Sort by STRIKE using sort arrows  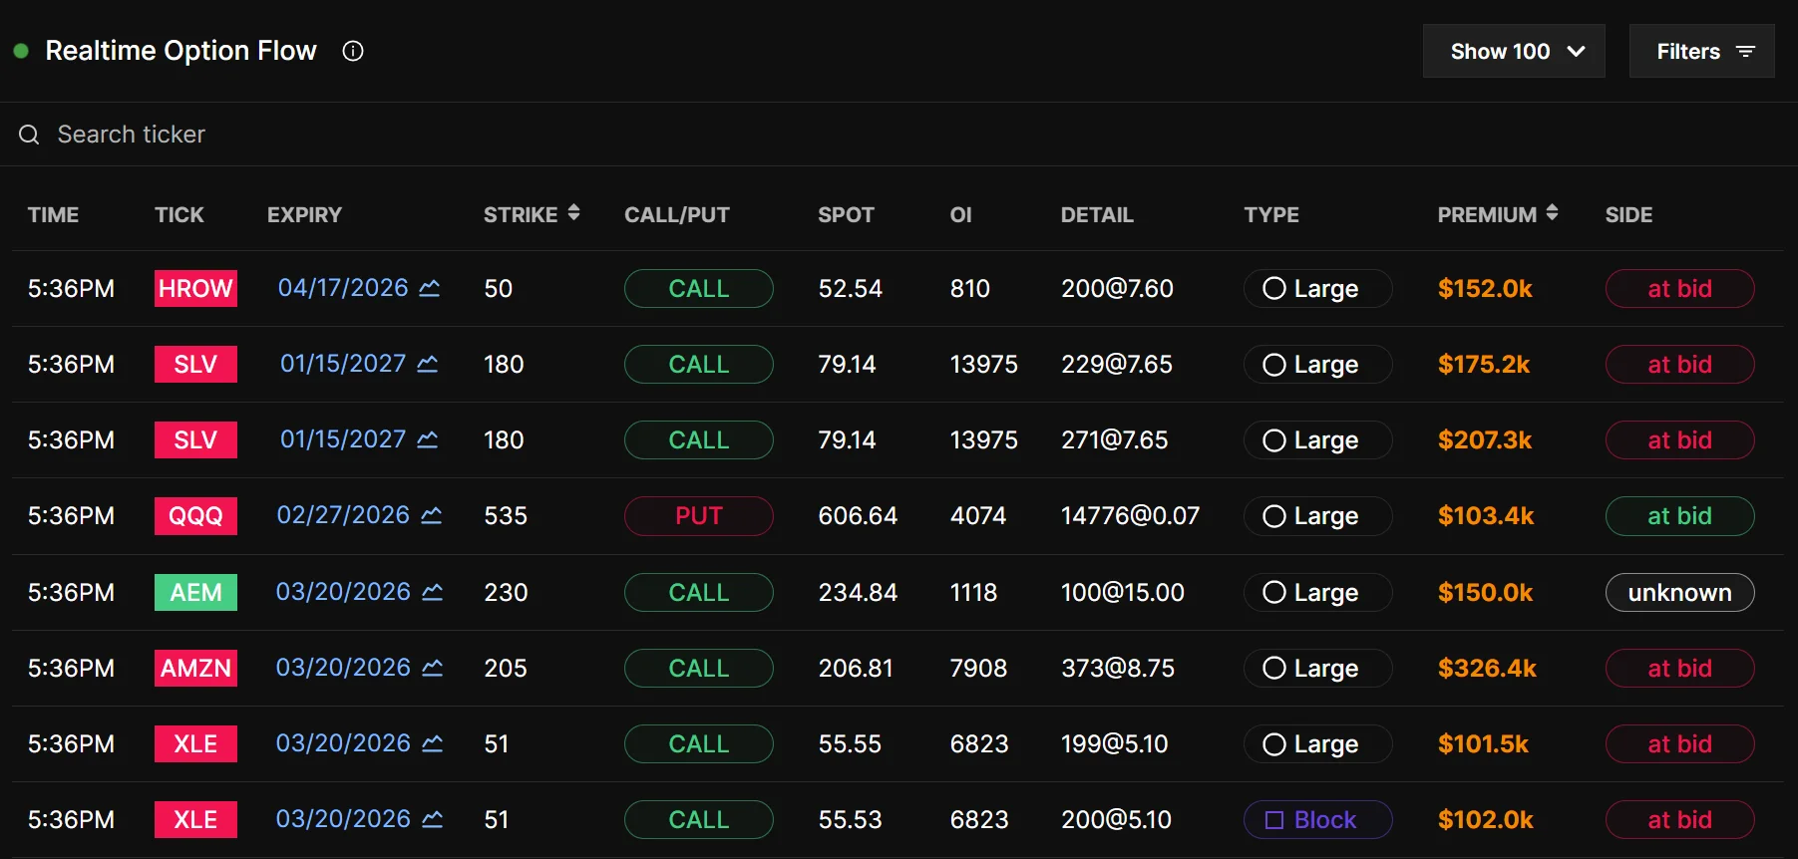(x=573, y=212)
